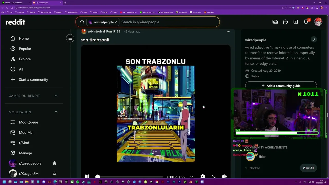329x185 pixels.
Task: Open r/KuzgunFM in the sidebar
Action: (29, 174)
